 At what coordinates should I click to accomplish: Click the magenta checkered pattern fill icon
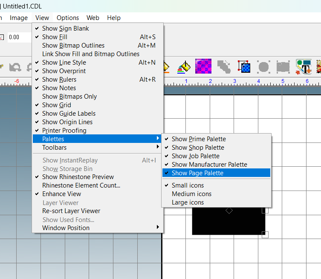(203, 66)
